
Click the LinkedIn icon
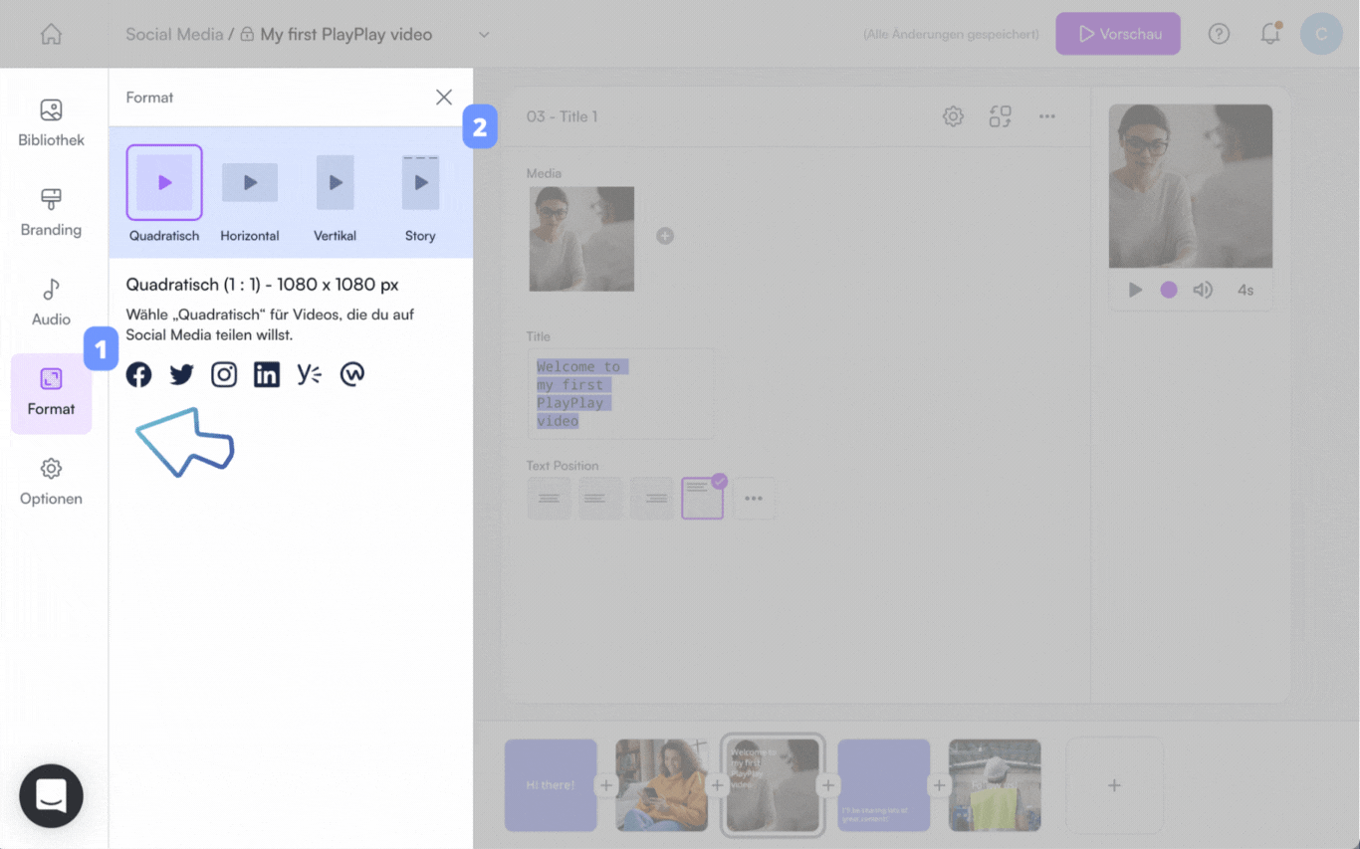pyautogui.click(x=267, y=374)
